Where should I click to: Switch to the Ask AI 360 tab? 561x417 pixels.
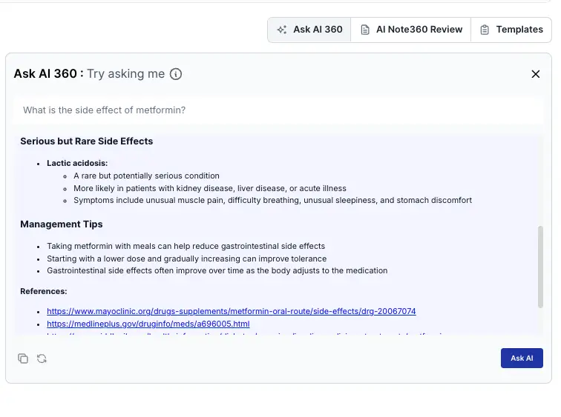coord(309,30)
